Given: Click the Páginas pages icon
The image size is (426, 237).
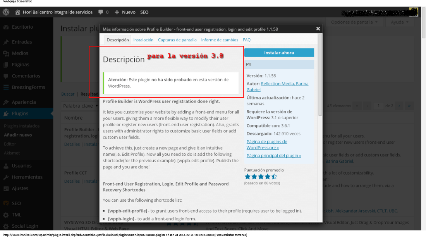Looking at the screenshot, I should [6, 65].
